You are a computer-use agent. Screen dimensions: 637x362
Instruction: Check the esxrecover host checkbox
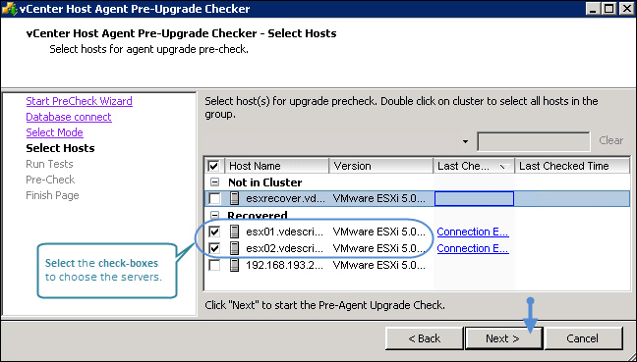(x=214, y=198)
